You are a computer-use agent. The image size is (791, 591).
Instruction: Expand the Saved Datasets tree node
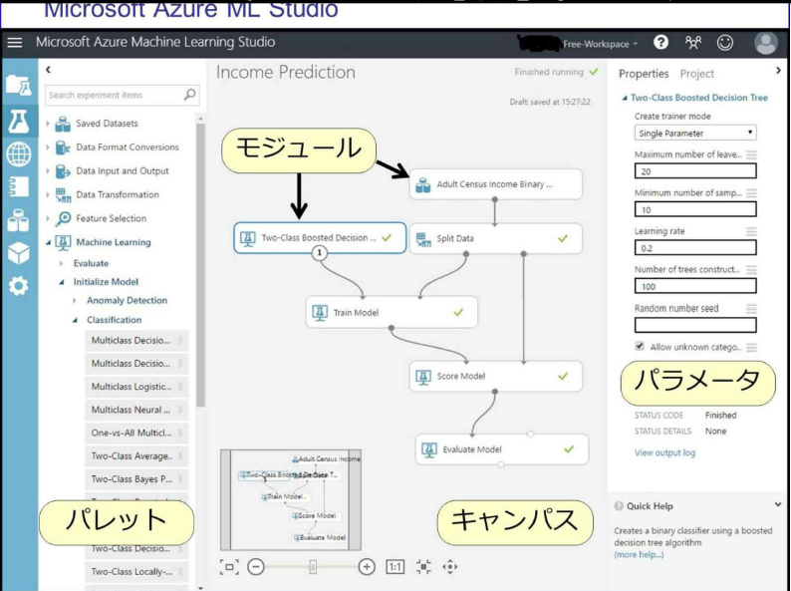[x=48, y=124]
